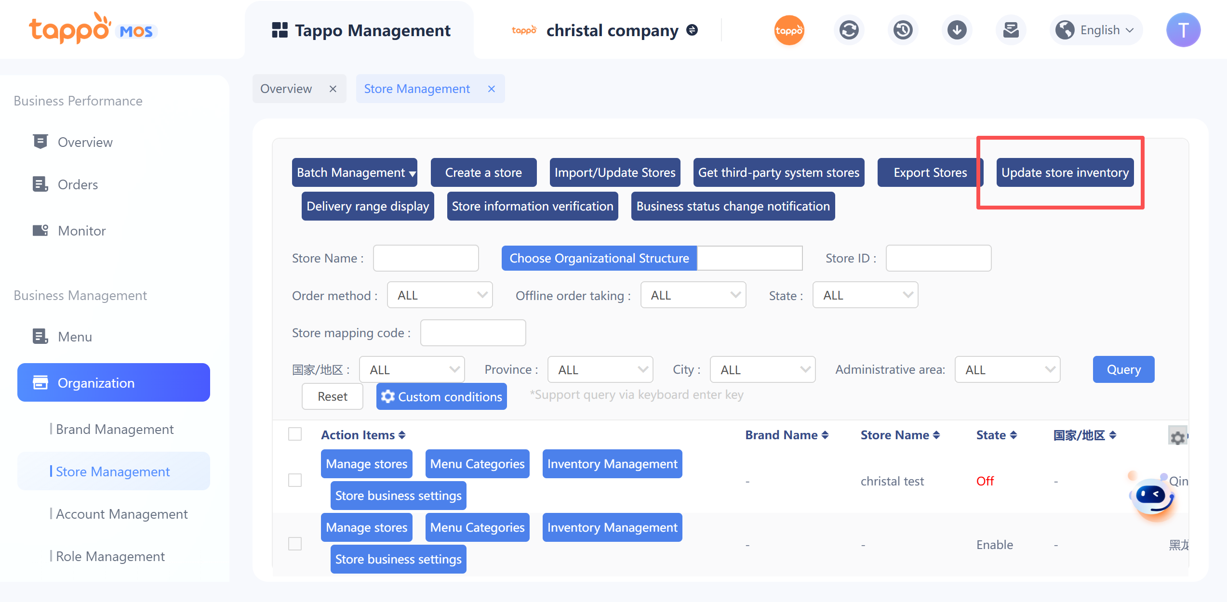Click the Update store inventory button
1227x602 pixels.
pos(1065,172)
